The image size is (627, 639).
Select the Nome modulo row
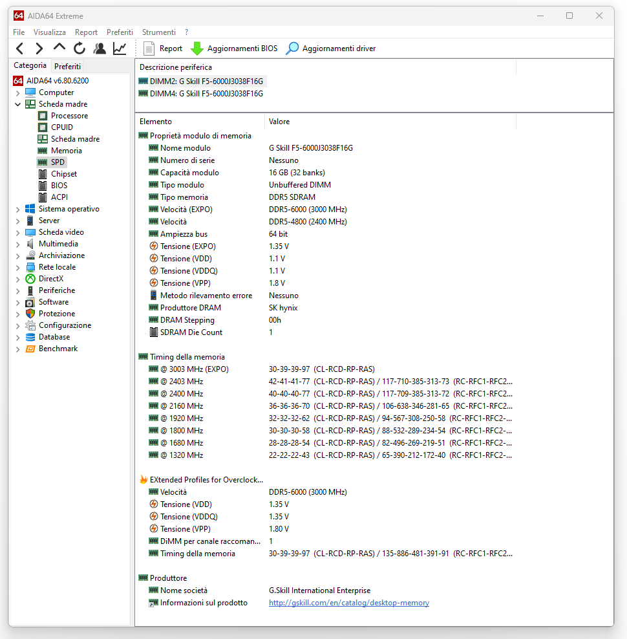pos(326,148)
